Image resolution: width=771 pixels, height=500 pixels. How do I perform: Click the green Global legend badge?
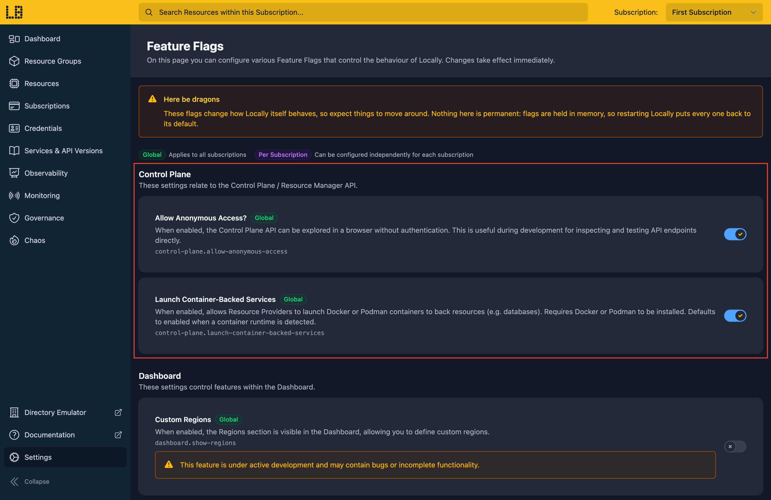[x=152, y=155]
